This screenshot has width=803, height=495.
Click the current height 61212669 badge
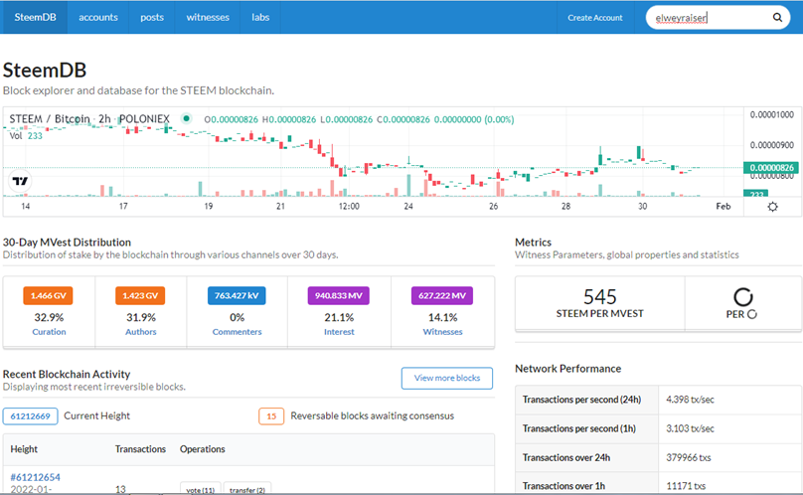(30, 416)
